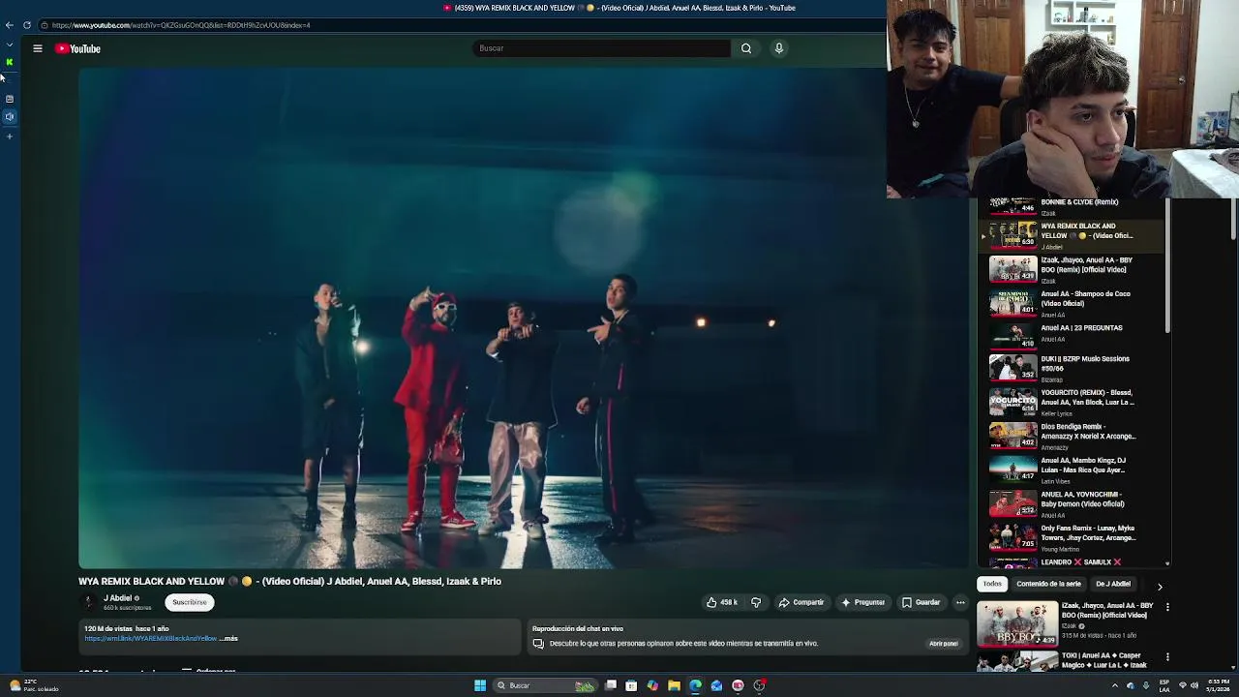
Task: Go to the YouTube home logo
Action: coord(77,48)
